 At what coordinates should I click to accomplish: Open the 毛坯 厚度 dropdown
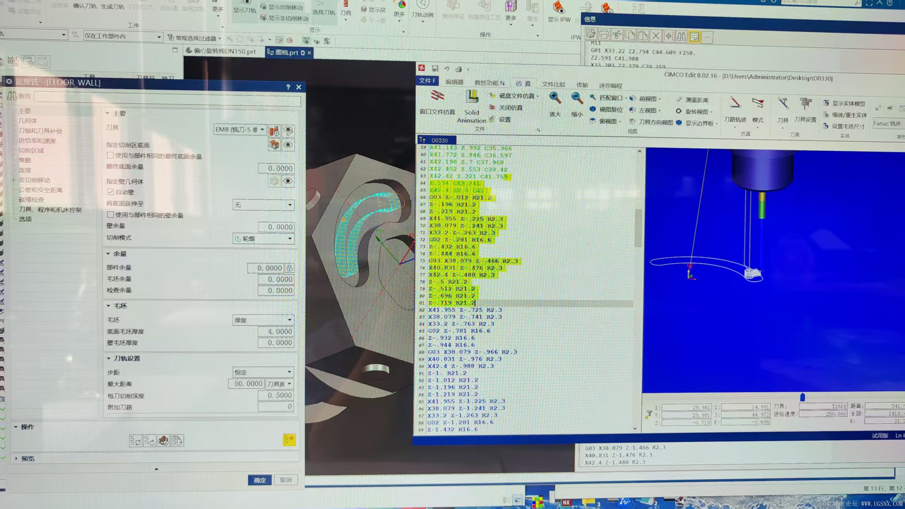coord(263,320)
